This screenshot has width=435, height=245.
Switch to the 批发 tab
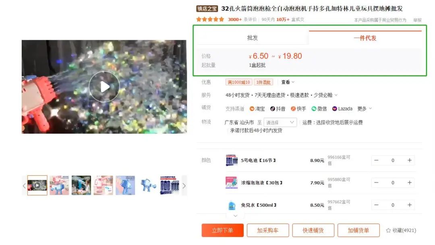[x=253, y=38]
